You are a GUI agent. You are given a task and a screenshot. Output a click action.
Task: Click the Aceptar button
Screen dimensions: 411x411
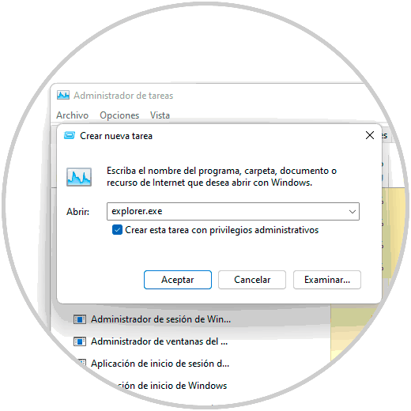pos(178,280)
